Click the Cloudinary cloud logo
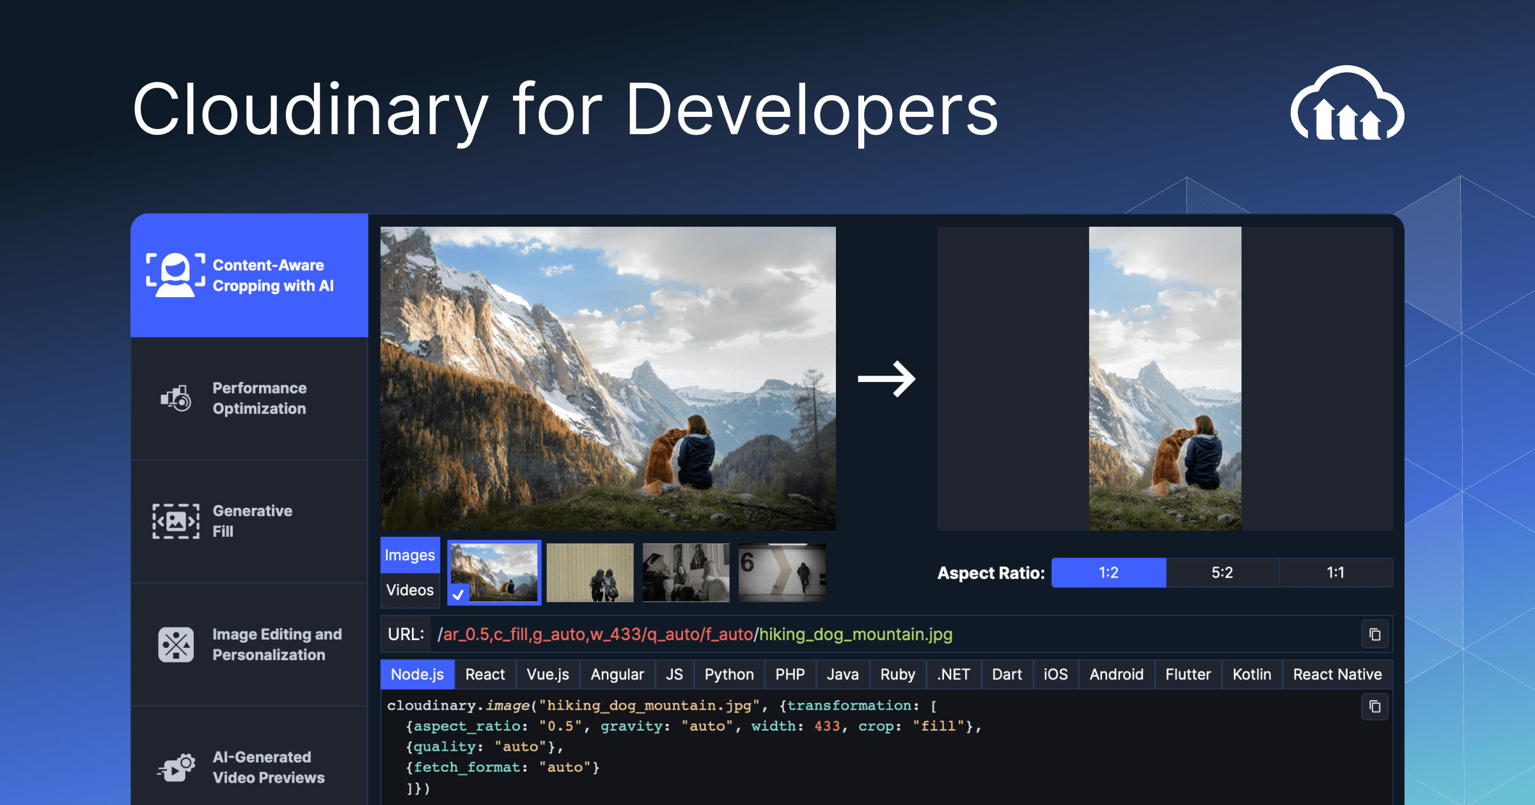The height and width of the screenshot is (805, 1535). click(x=1347, y=103)
